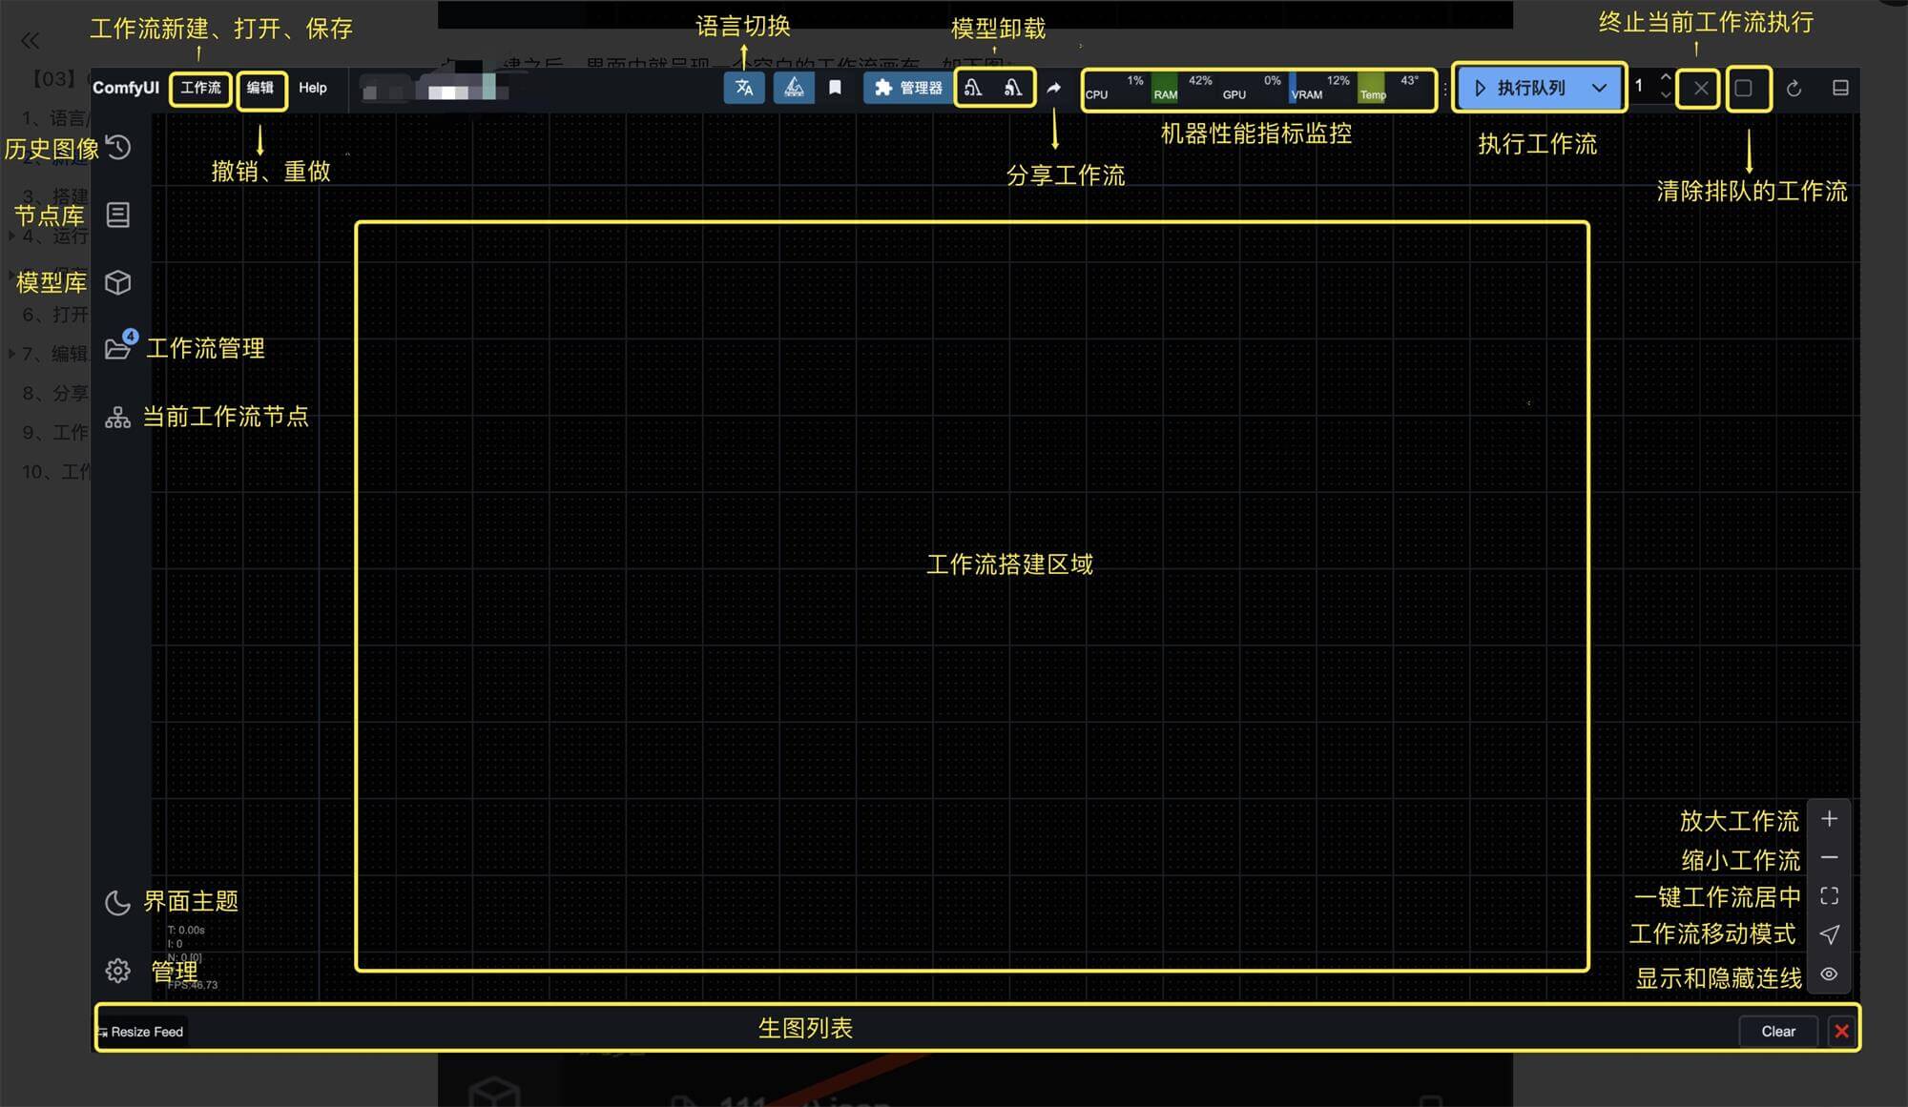Toggle interface theme moon icon

click(118, 902)
